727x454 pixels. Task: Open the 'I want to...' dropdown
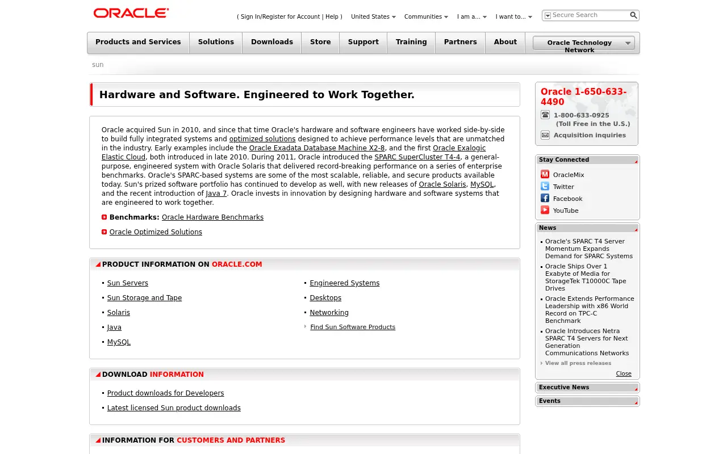click(514, 16)
